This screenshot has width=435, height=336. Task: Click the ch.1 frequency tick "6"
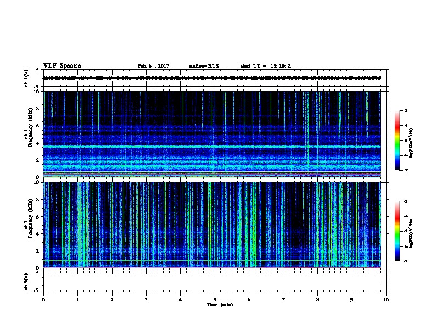38,126
